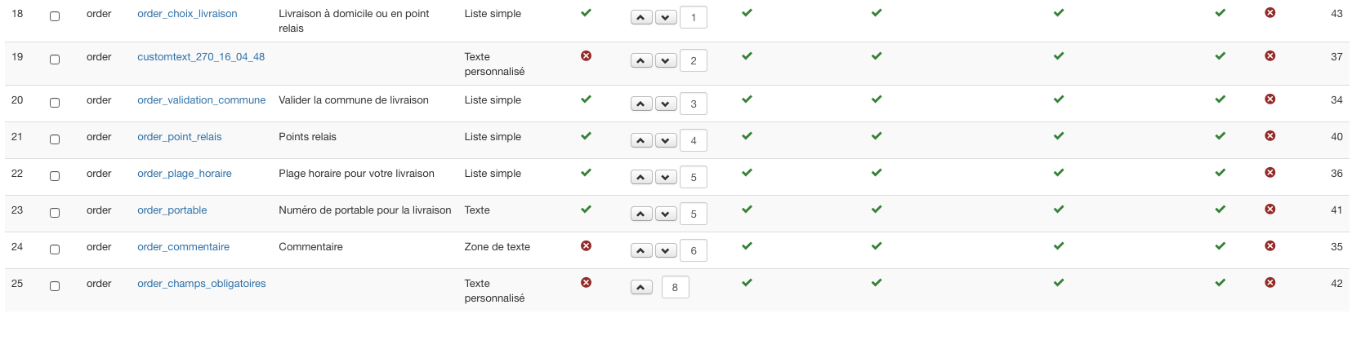Click up arrow for order_champs_obligatoires row
This screenshot has width=1361, height=340.
pyautogui.click(x=641, y=287)
